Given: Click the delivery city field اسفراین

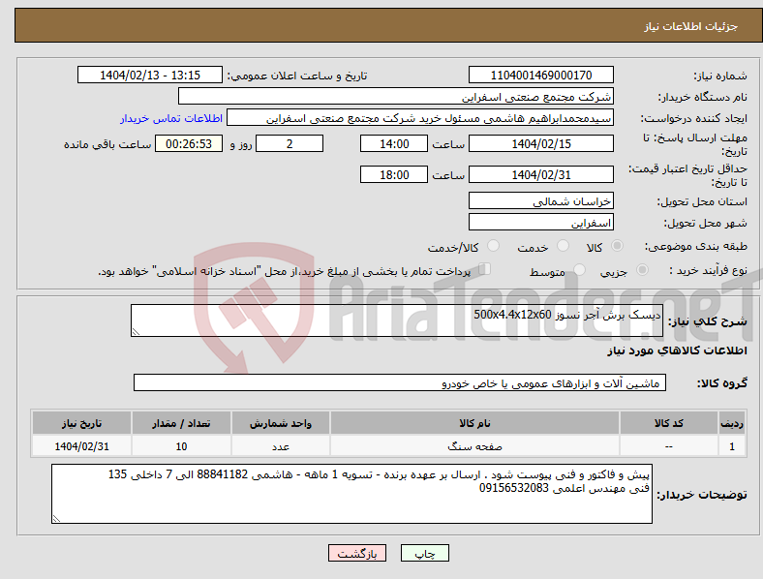Looking at the screenshot, I should tap(541, 223).
